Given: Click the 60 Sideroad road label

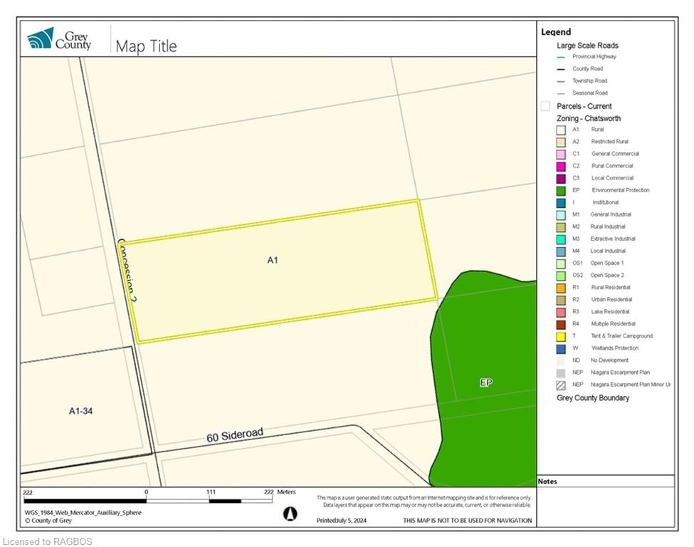Looking at the screenshot, I should point(235,434).
